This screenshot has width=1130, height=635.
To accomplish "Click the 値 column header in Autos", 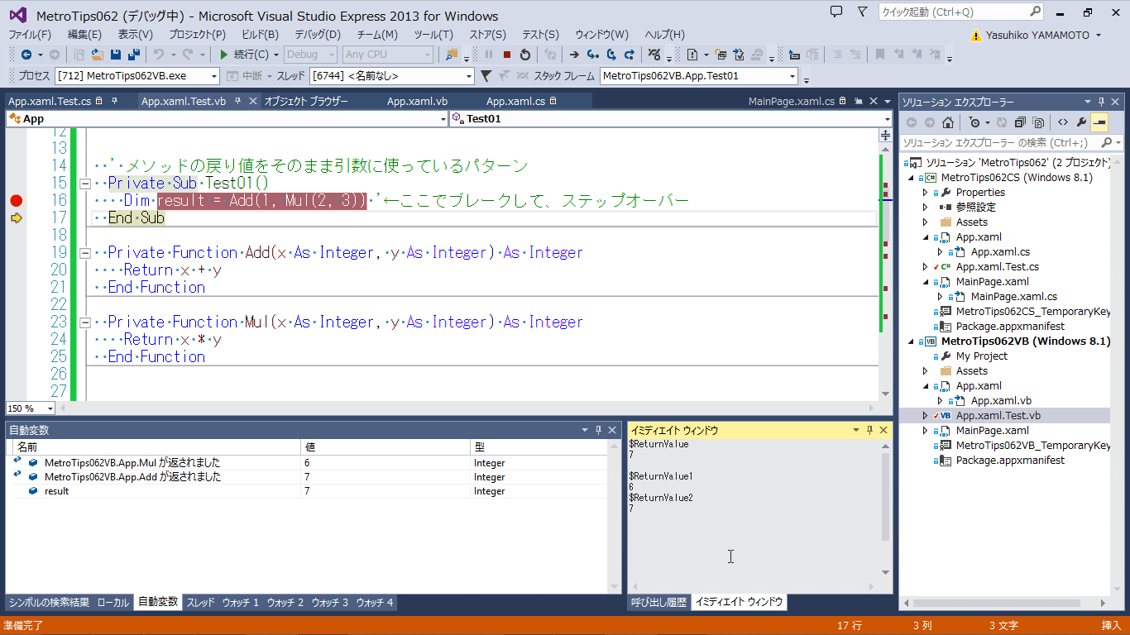I will point(385,446).
